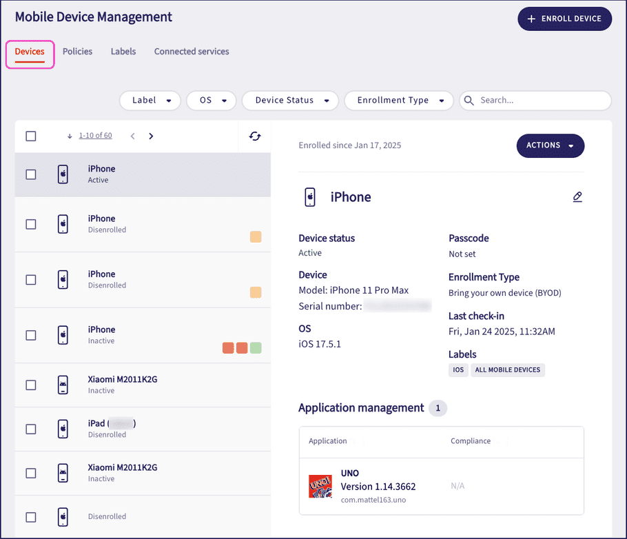Open the Enrollment Type filter dropdown
The image size is (627, 539).
[399, 101]
